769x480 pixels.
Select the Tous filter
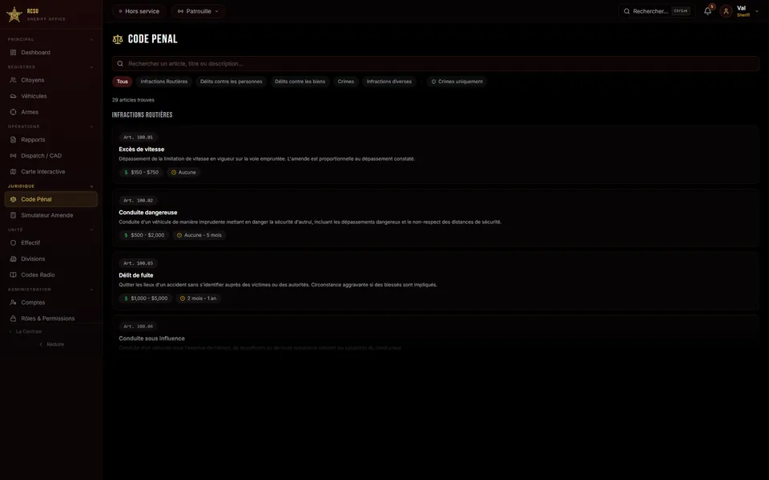click(x=122, y=82)
